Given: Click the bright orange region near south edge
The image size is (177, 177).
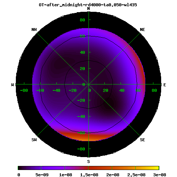Looking at the screenshot, I should point(88,138).
